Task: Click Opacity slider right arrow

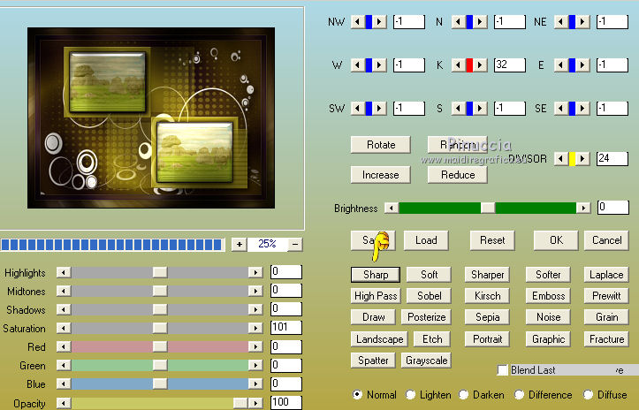Action: (255, 403)
